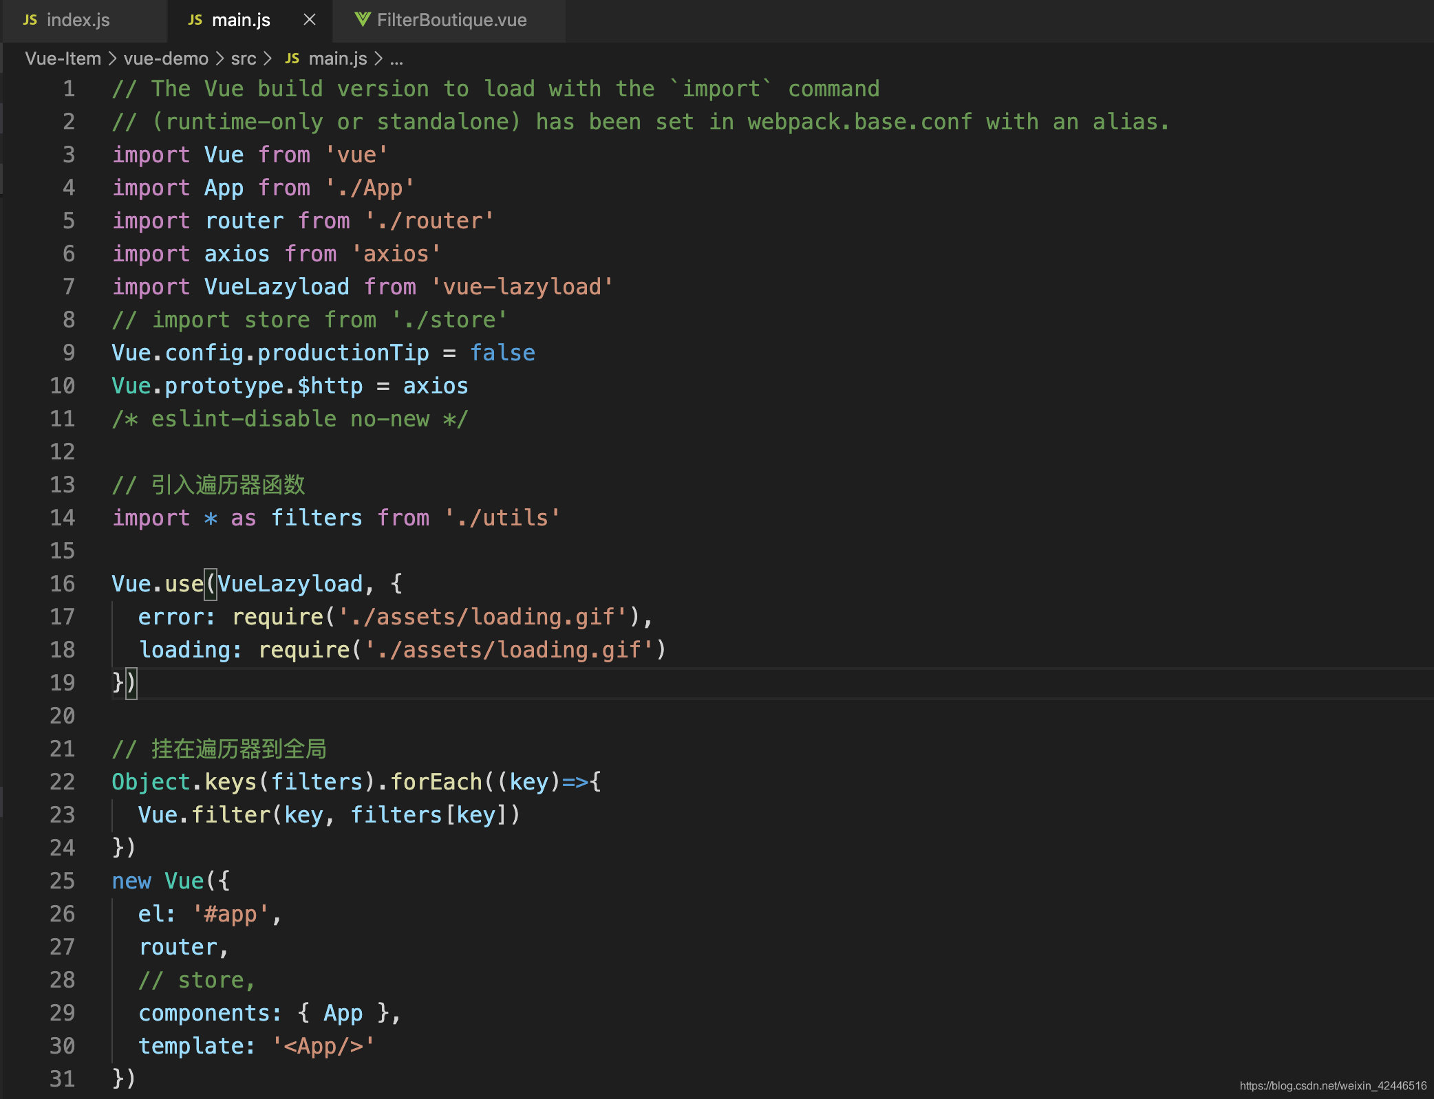Screen dimensions: 1434x1099
Task: Click './router' import path on line 5
Action: tap(429, 221)
